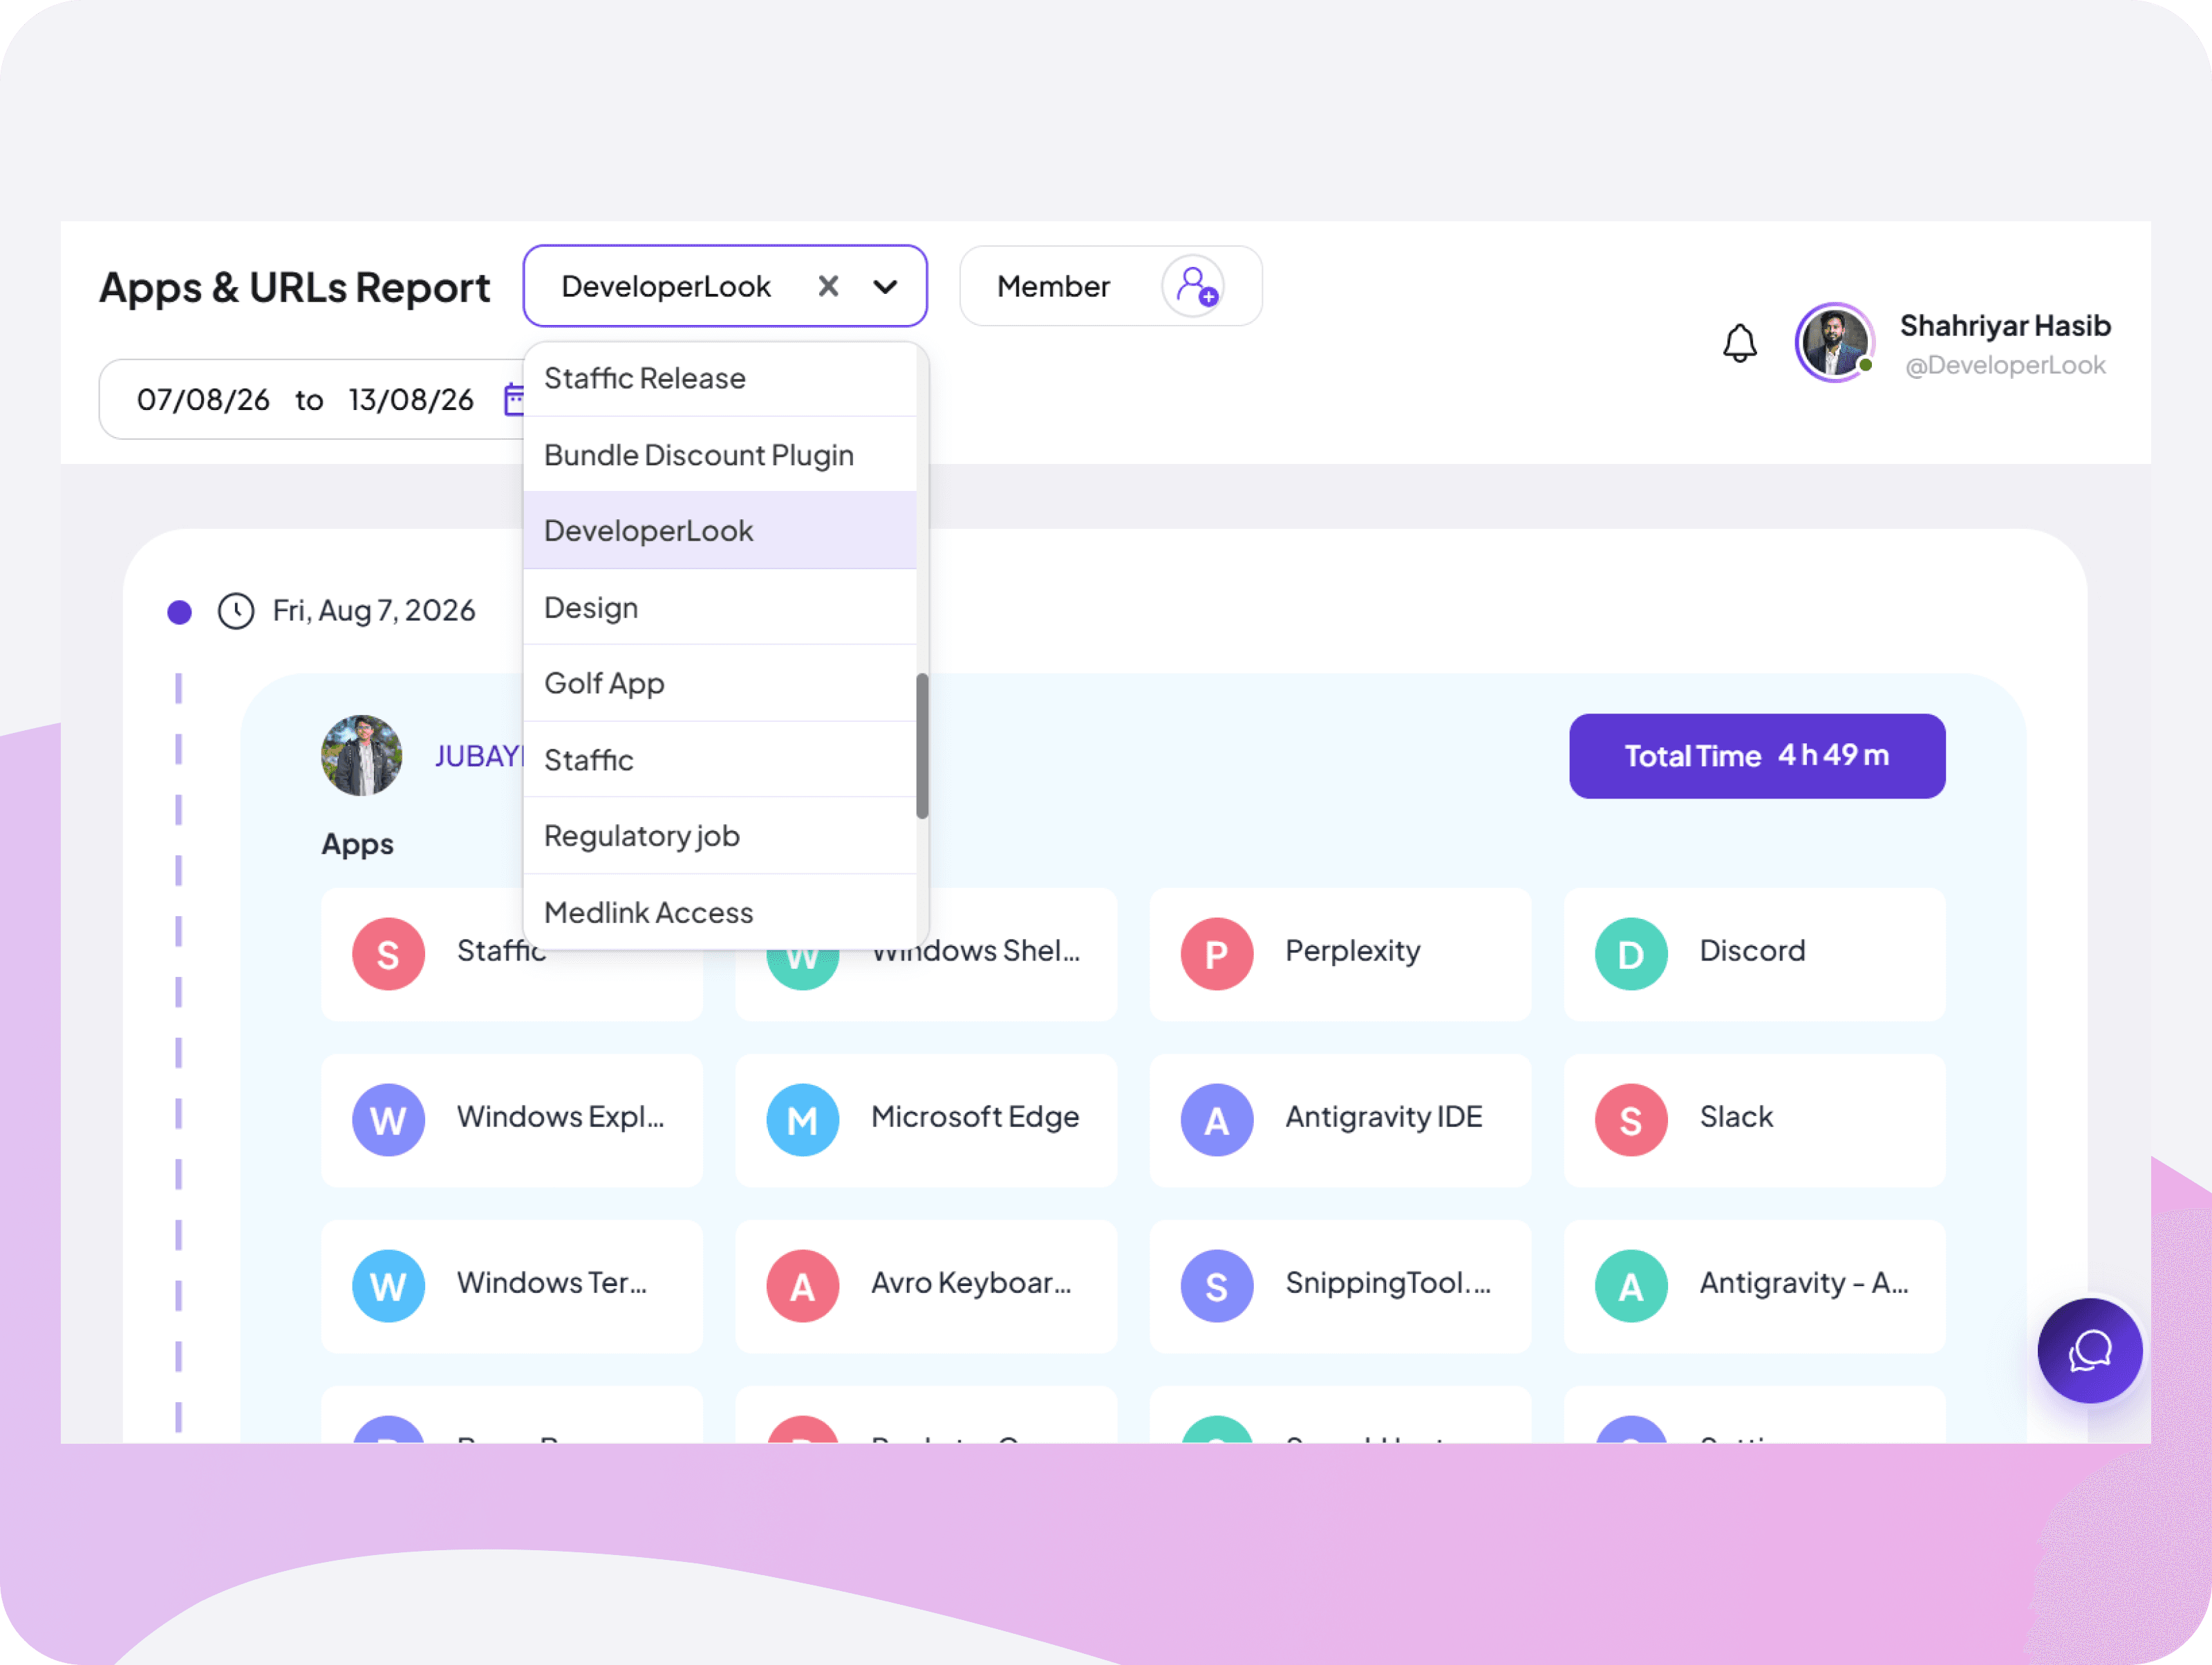Click the SnippingTool S icon
This screenshot has width=2212, height=1665.
tap(1216, 1286)
